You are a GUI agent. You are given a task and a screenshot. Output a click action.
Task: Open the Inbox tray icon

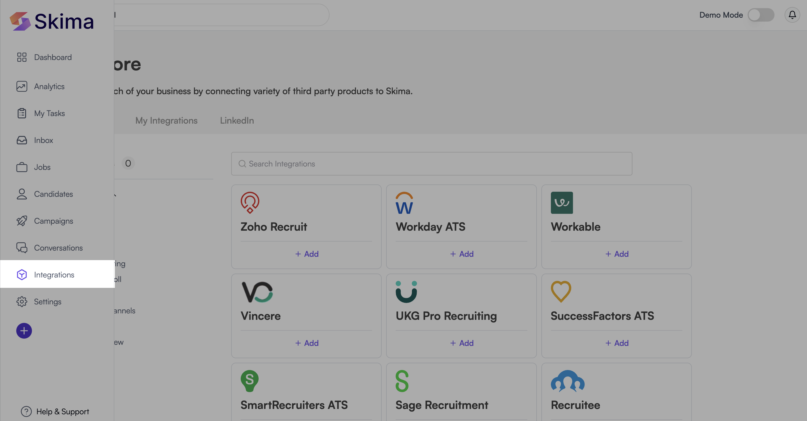tap(22, 140)
